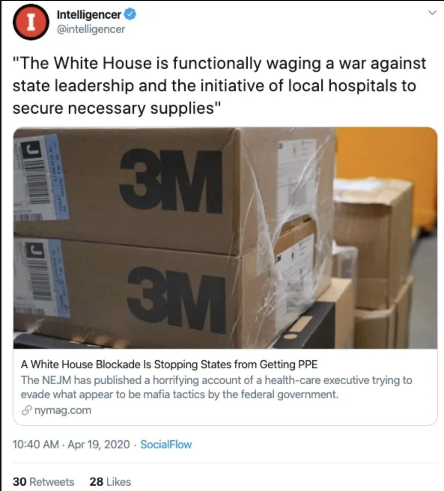The width and height of the screenshot is (444, 491).
Task: Expand the tweet options chevron menu
Action: 432,13
